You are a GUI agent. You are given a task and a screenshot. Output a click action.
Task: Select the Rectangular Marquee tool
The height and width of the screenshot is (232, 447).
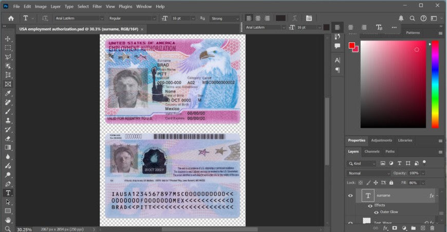8,48
